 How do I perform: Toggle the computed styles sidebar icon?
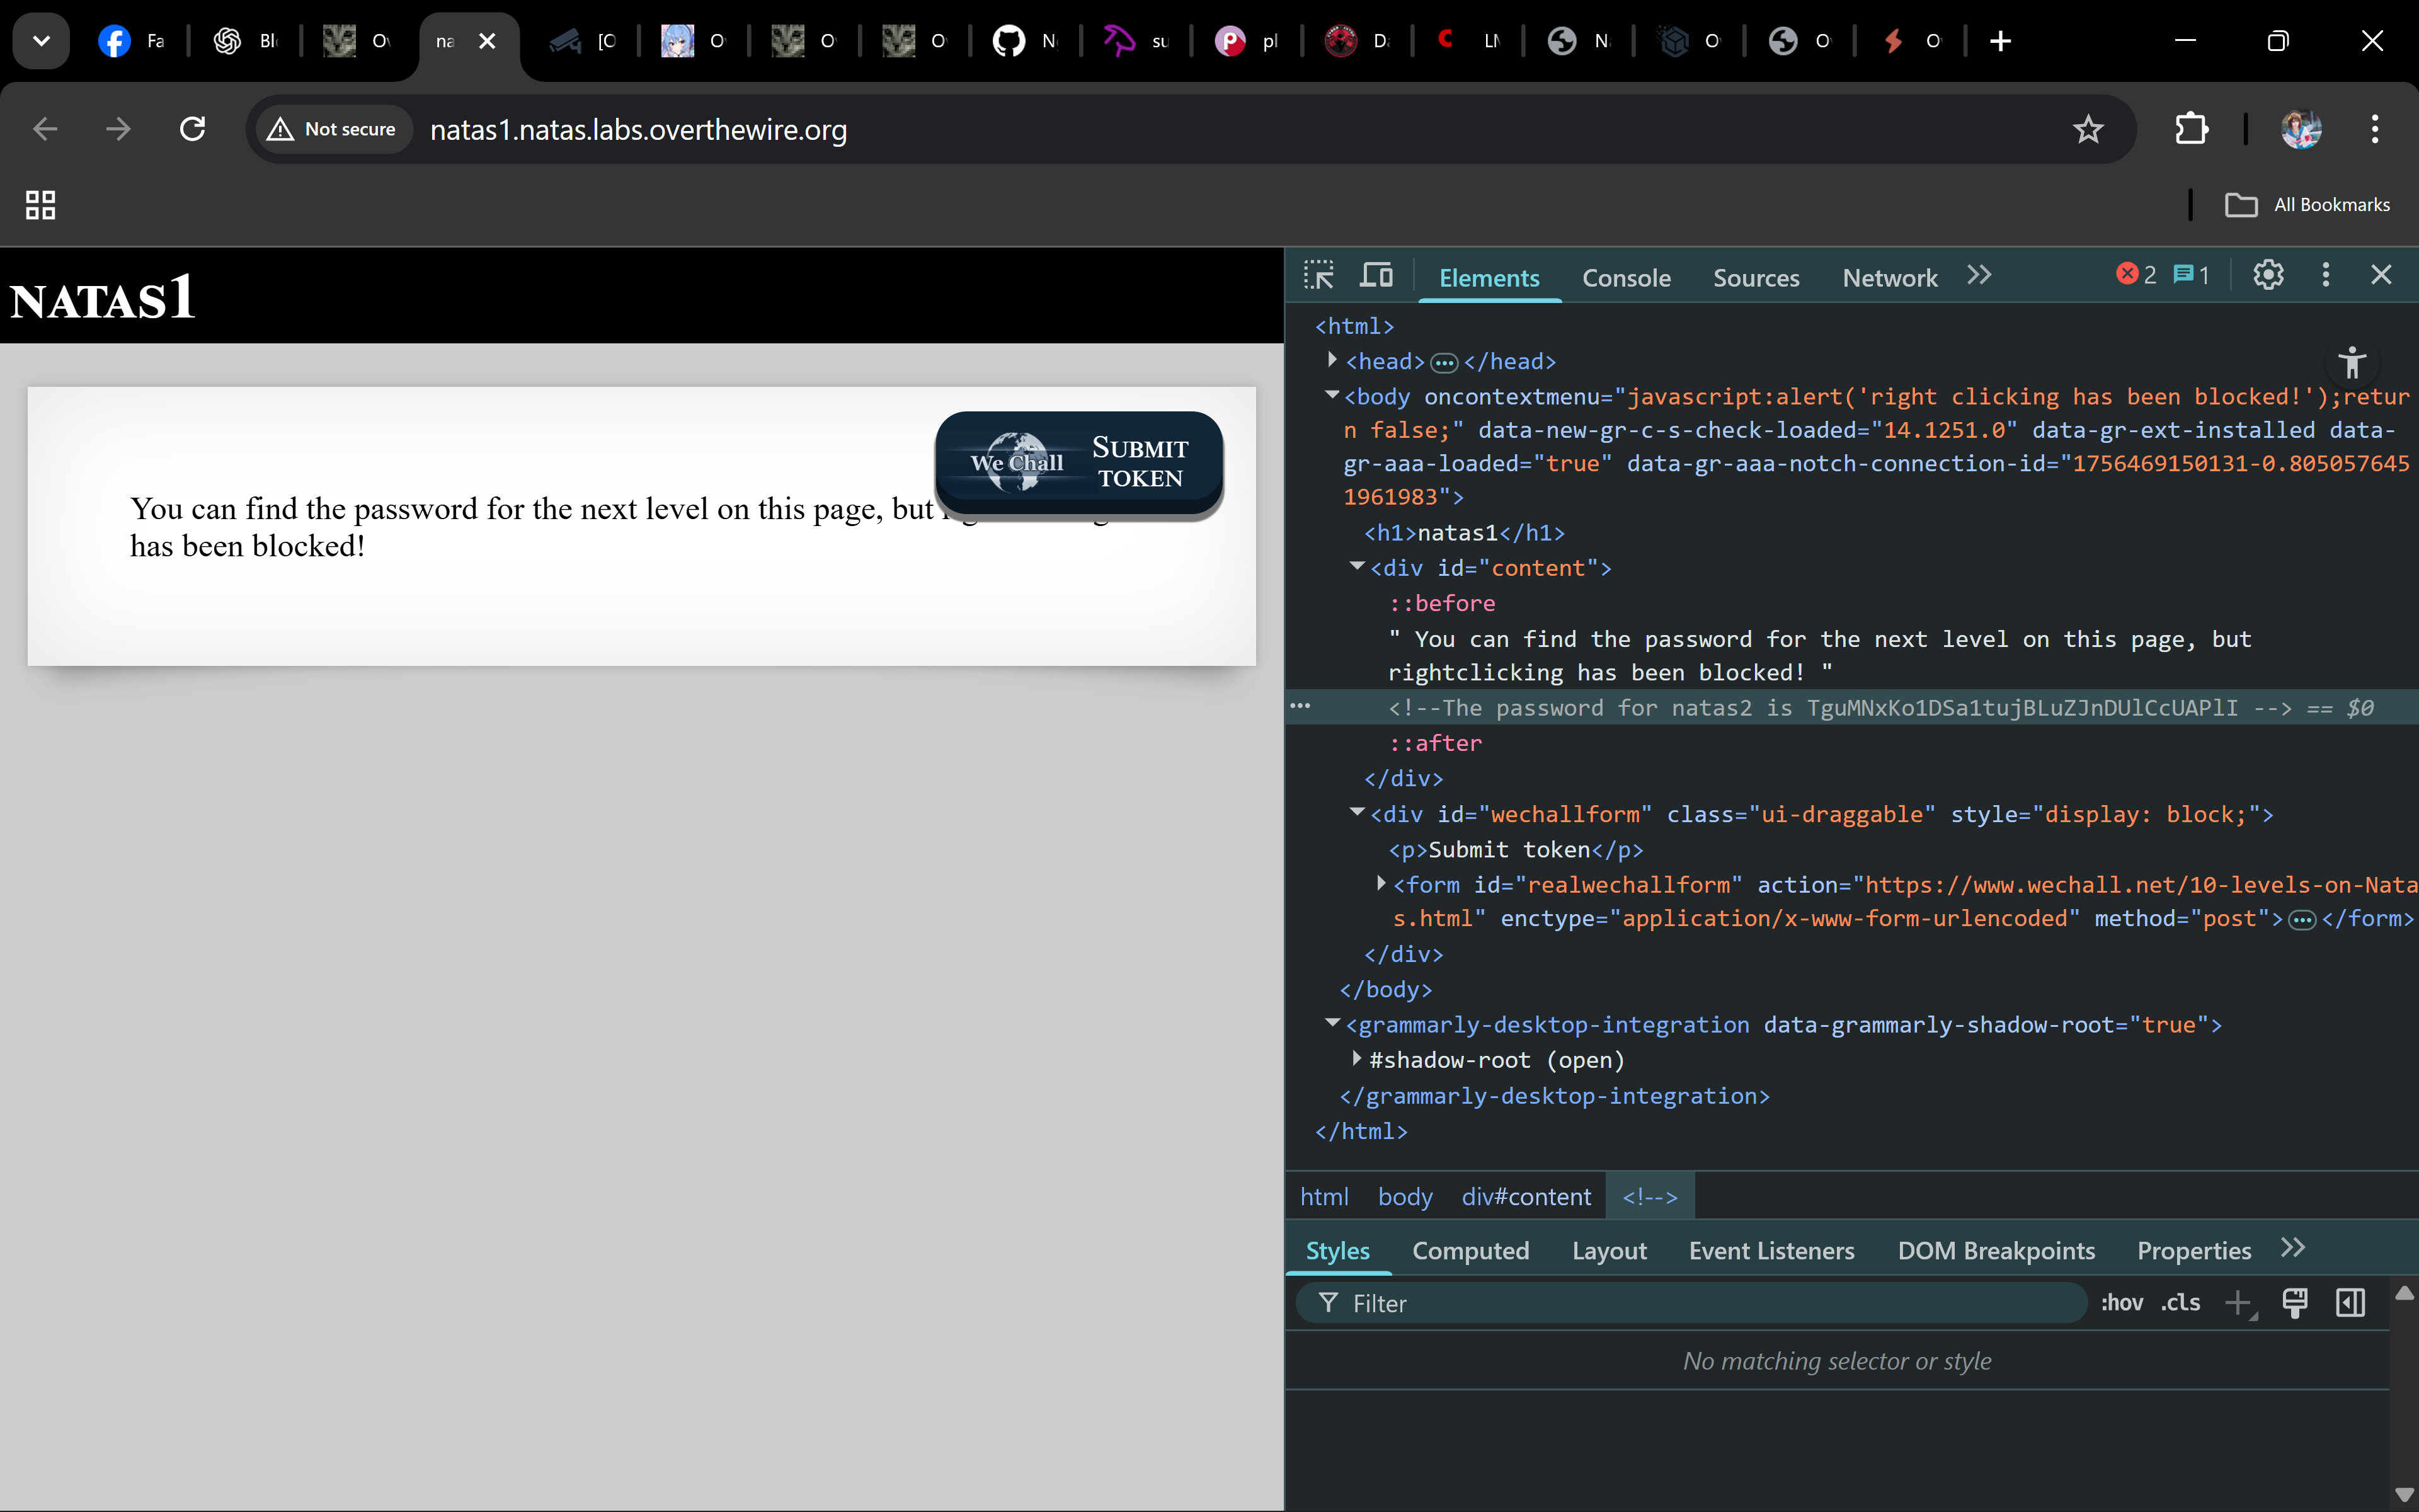2350,1302
